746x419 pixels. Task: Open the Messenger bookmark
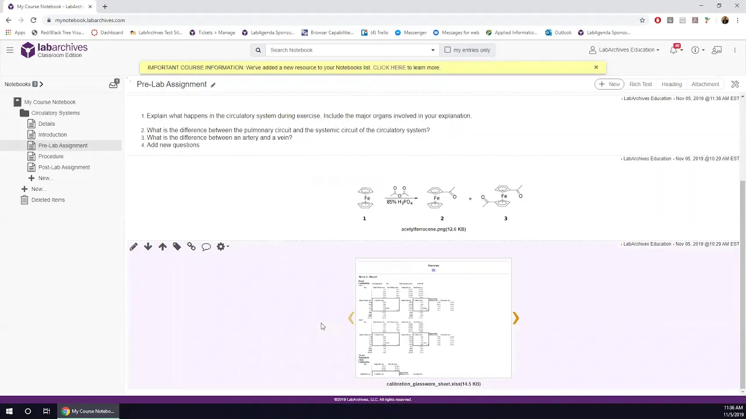click(x=411, y=33)
